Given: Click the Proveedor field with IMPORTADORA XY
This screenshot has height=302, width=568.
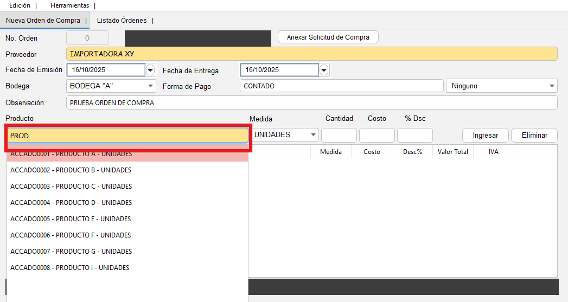Looking at the screenshot, I should (311, 54).
